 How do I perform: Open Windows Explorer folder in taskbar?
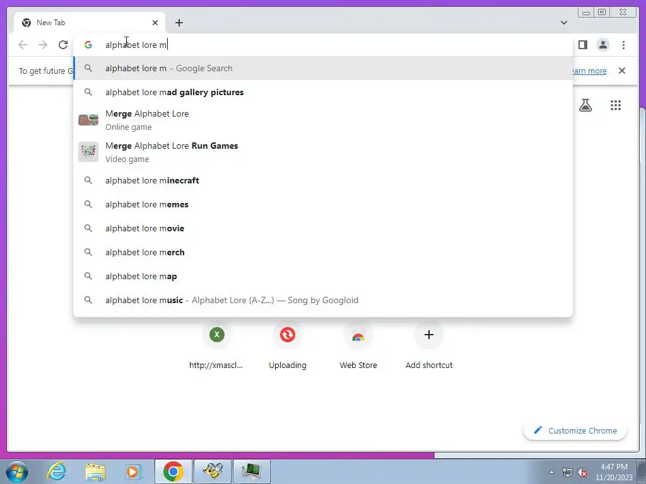point(95,471)
